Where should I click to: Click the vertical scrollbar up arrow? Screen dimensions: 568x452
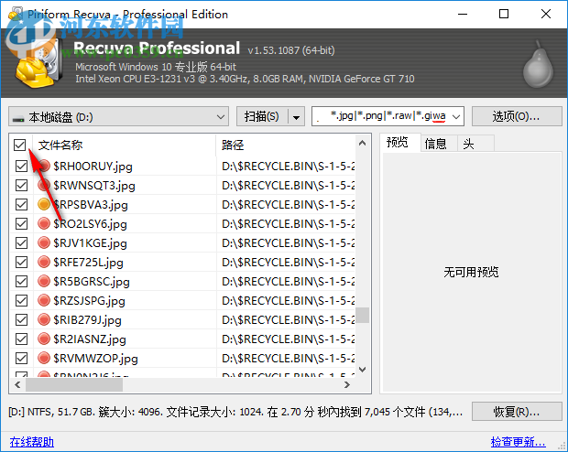(x=362, y=143)
